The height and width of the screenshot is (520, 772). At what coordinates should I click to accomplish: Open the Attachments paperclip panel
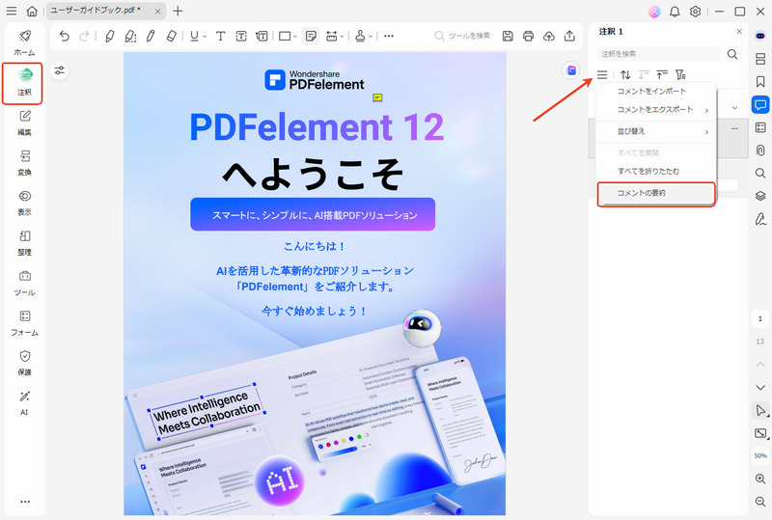click(760, 151)
